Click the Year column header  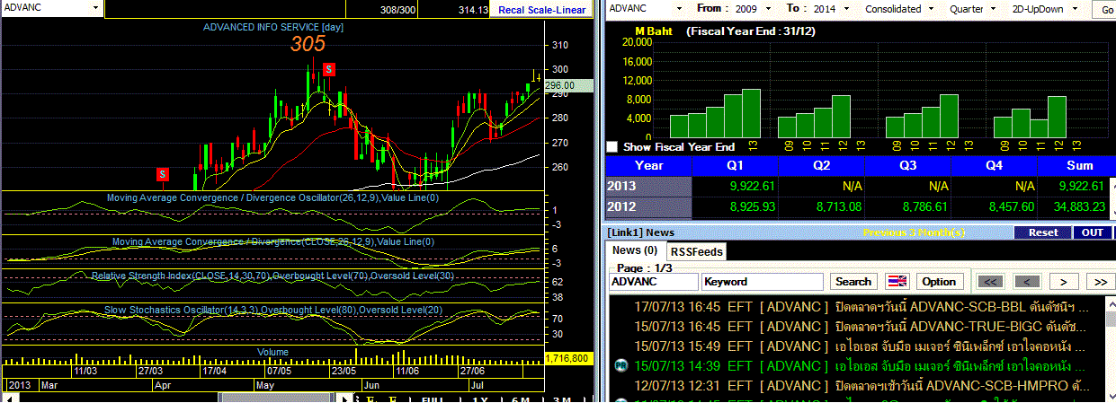648,165
